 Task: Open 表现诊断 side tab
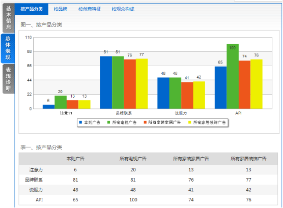pyautogui.click(x=8, y=79)
